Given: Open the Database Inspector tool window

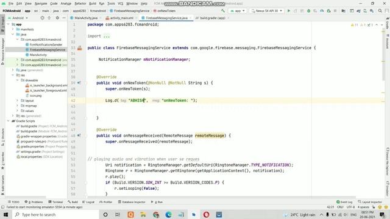Looking at the screenshot, I should (132, 202).
